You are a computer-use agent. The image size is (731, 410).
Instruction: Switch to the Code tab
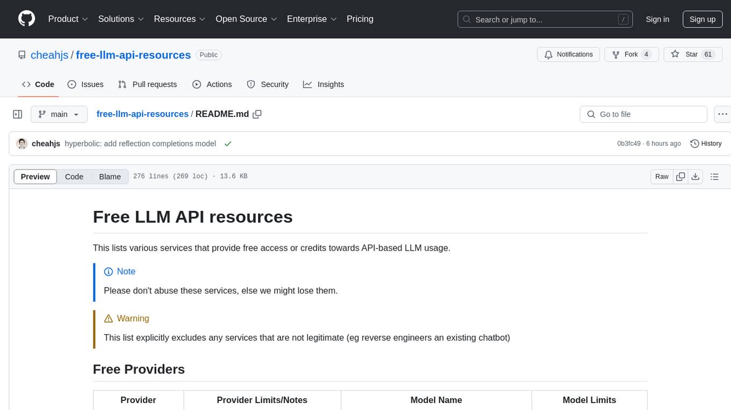(x=38, y=84)
